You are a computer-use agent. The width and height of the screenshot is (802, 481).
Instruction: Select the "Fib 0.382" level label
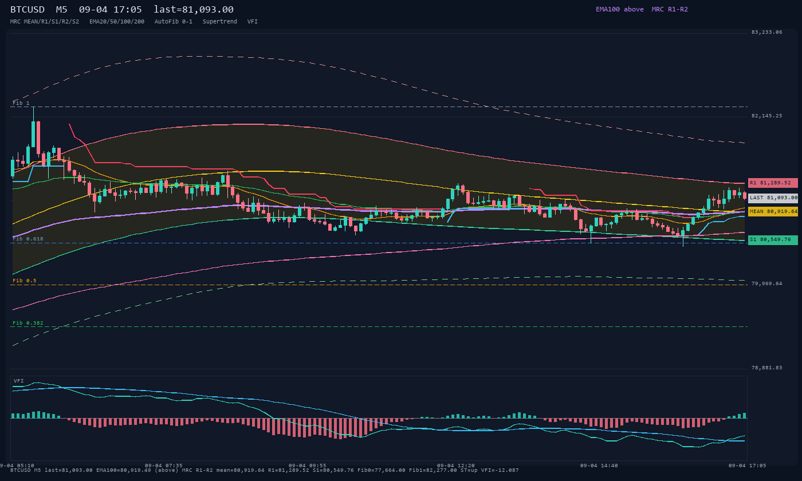[28, 323]
